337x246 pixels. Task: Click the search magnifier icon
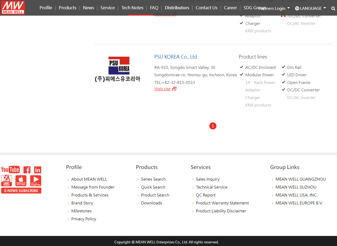(333, 8)
